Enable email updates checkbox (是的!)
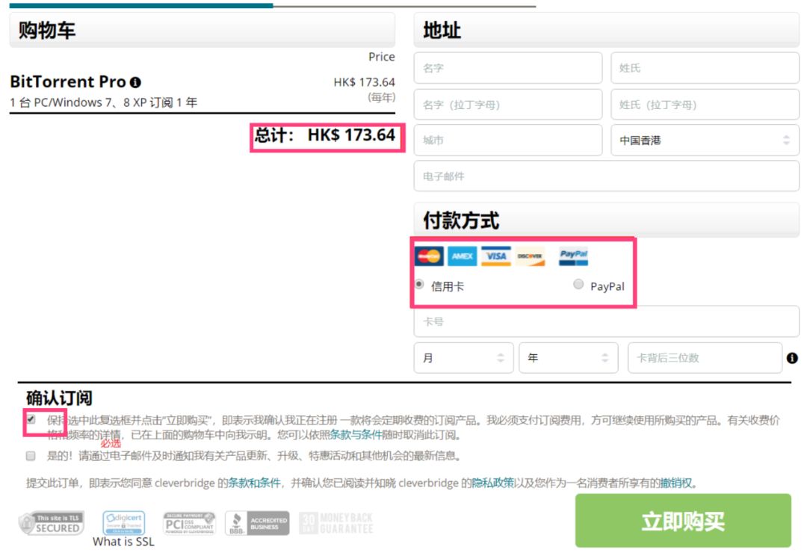807x553 pixels. pos(31,456)
